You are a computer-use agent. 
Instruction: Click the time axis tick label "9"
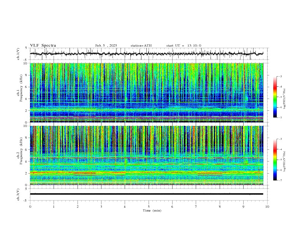pos(243,207)
